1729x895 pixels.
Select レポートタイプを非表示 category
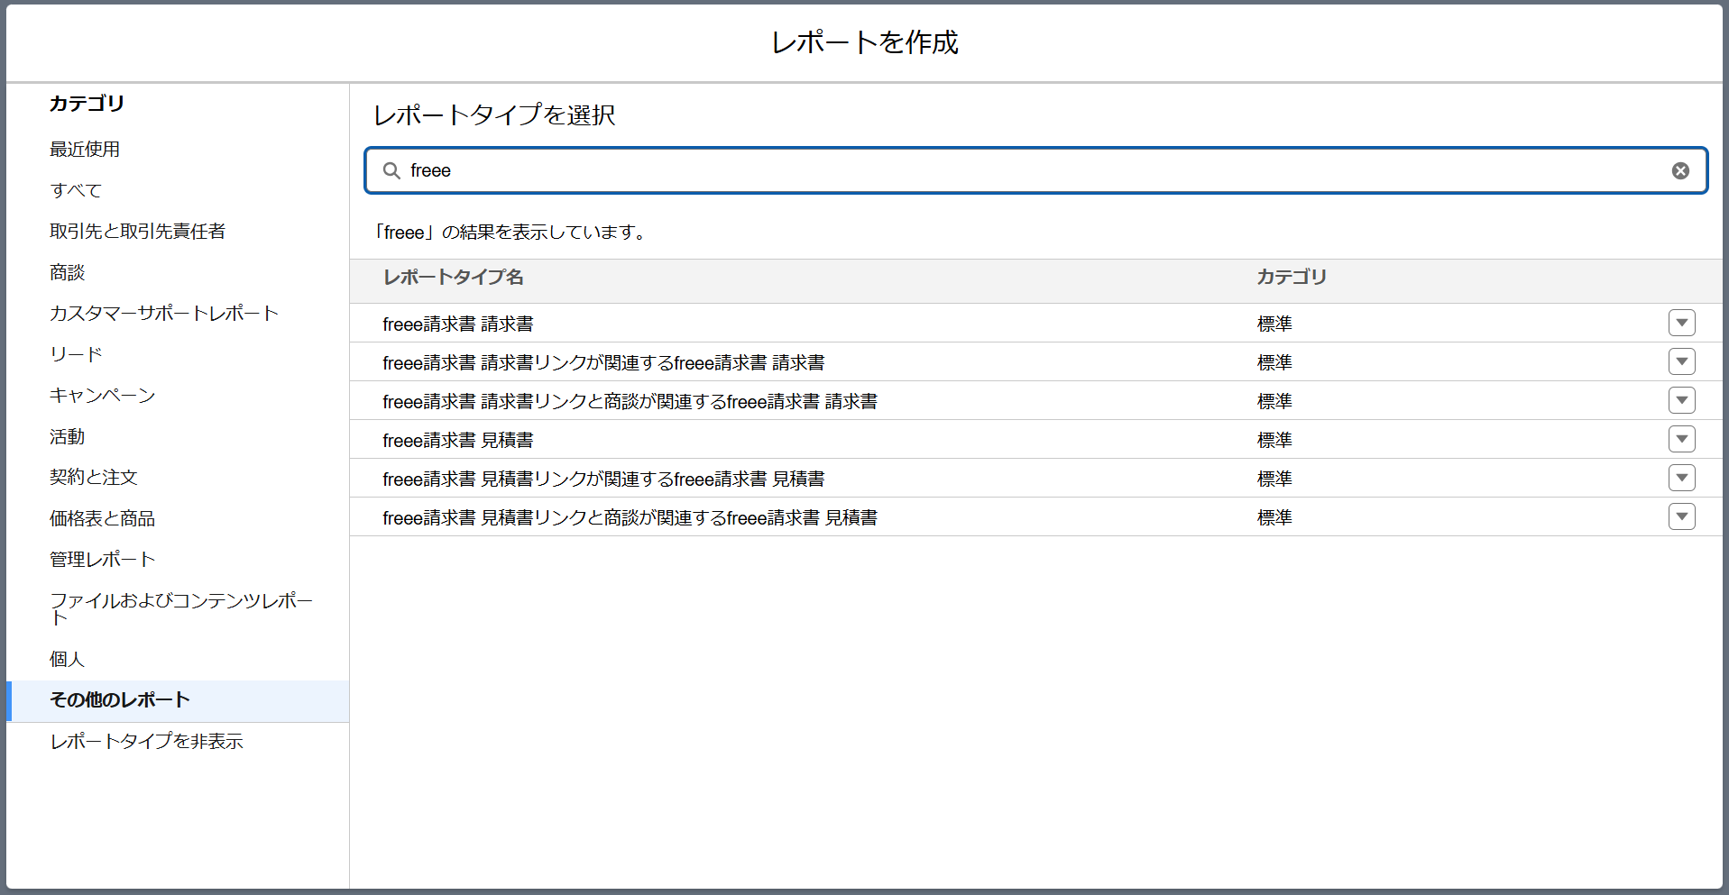point(146,741)
